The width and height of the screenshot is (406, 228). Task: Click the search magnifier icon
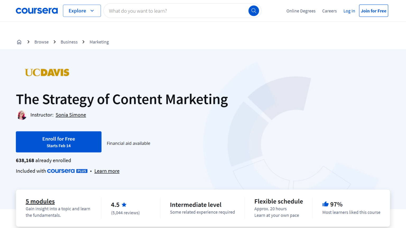pos(253,11)
